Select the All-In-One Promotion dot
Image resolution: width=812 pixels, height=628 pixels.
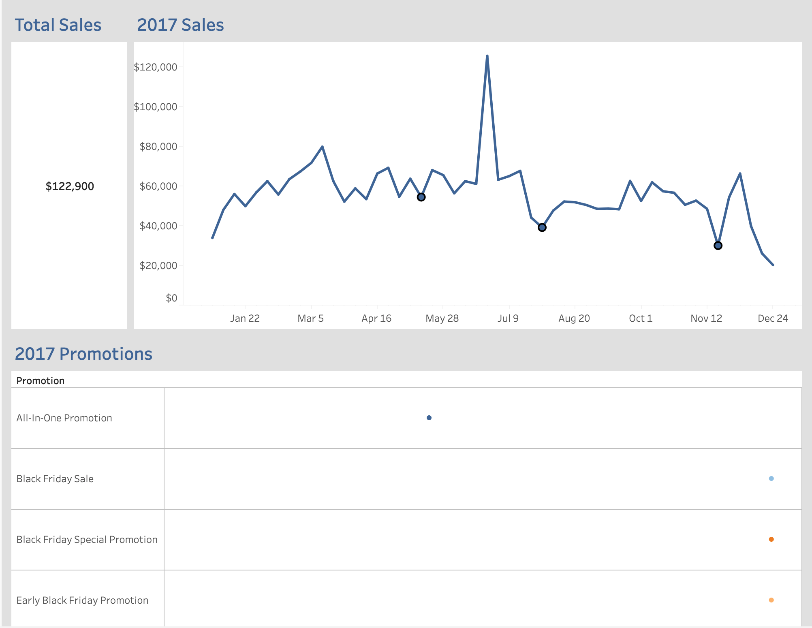point(429,418)
